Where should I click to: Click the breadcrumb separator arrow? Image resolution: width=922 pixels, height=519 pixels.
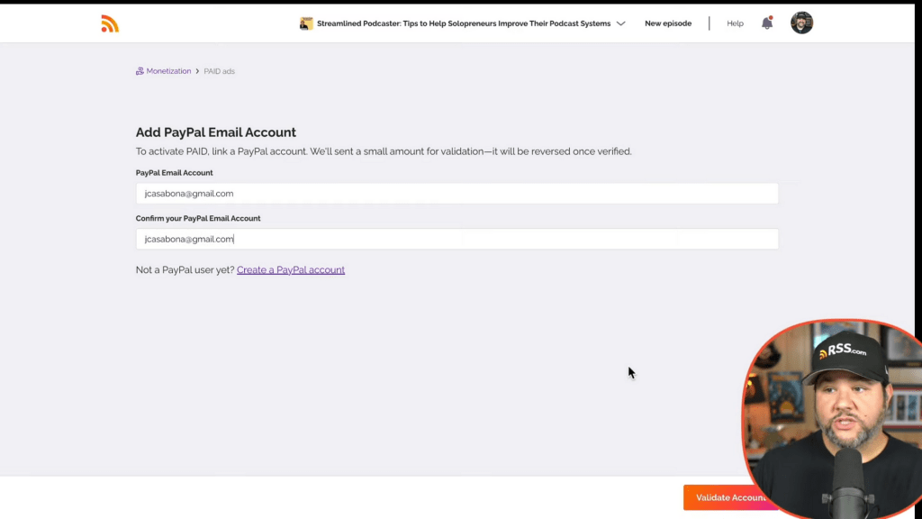coord(197,71)
